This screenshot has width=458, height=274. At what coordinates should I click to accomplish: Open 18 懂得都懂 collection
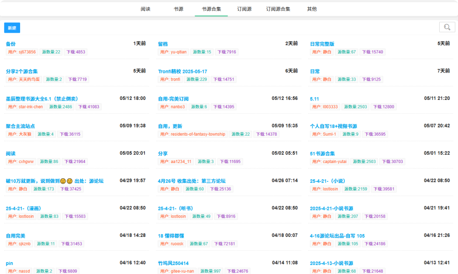click(171, 235)
